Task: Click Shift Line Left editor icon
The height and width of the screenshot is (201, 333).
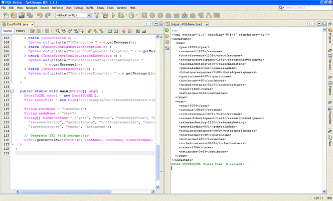Action: pyautogui.click(x=110, y=31)
